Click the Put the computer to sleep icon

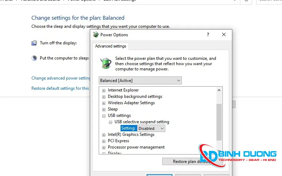pos(34,58)
